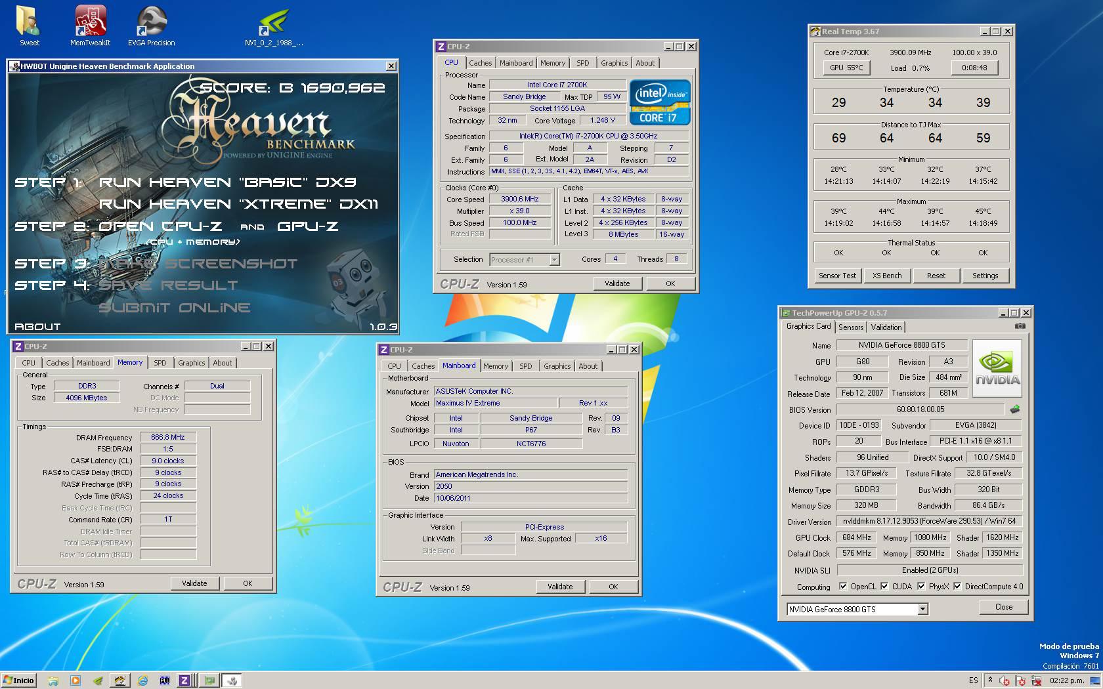
Task: Click the muted volume tray icon
Action: 1005,681
